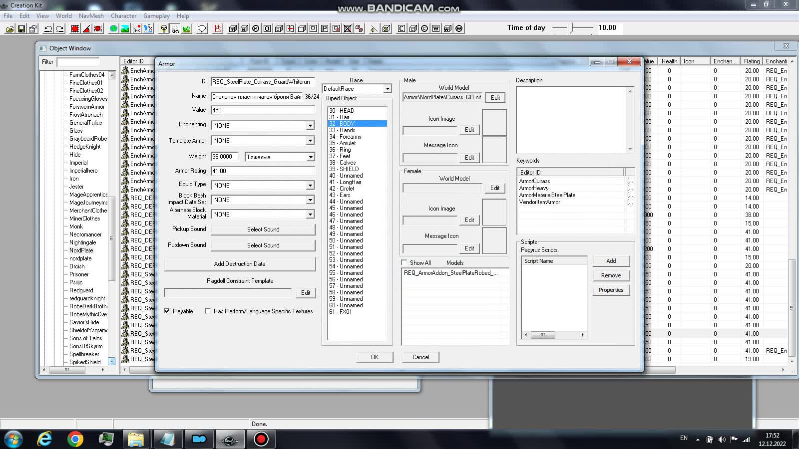
Task: Enable Has Platform/Language Specific Textures
Action: 208,311
